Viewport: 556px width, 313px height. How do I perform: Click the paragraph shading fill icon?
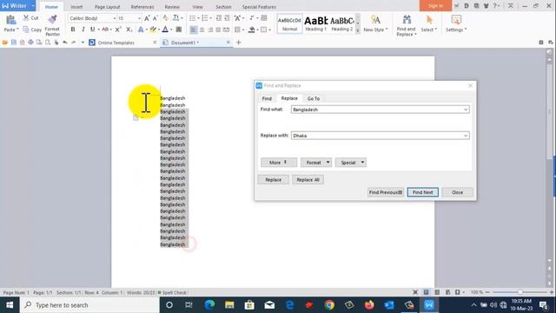click(x=251, y=30)
